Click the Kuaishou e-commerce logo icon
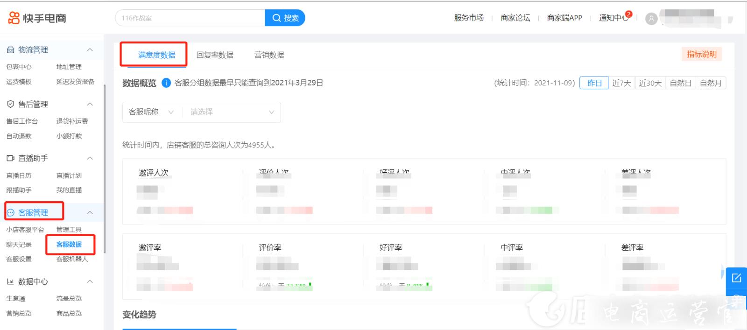The image size is (747, 330). click(14, 18)
